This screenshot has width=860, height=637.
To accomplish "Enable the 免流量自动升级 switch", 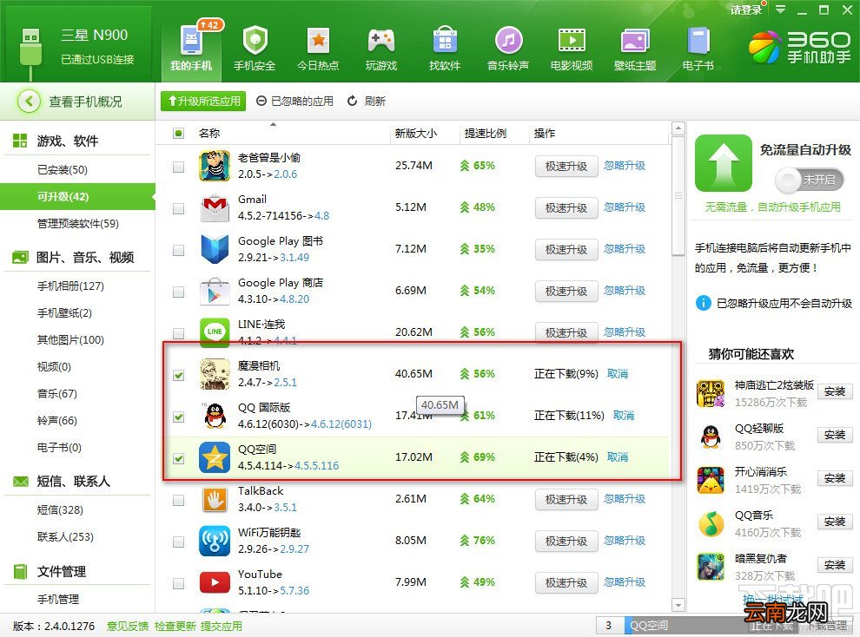I will tap(809, 180).
